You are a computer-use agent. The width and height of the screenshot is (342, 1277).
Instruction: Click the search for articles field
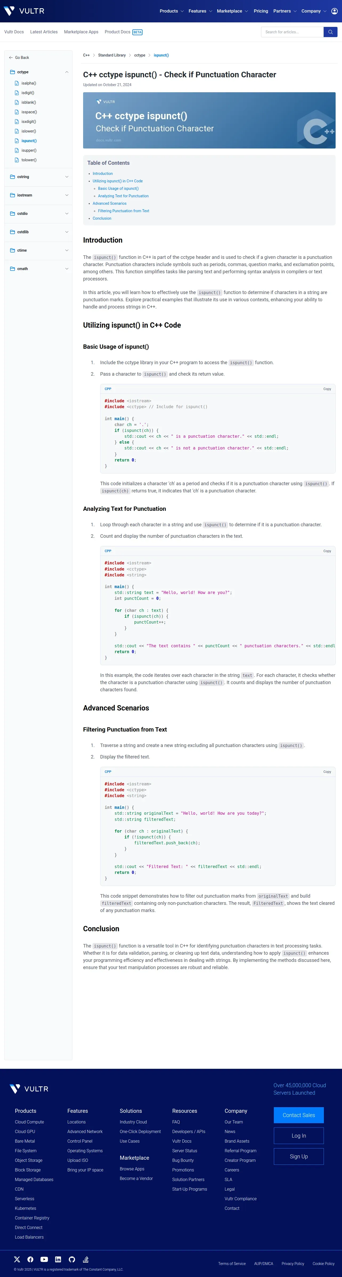pos(292,32)
